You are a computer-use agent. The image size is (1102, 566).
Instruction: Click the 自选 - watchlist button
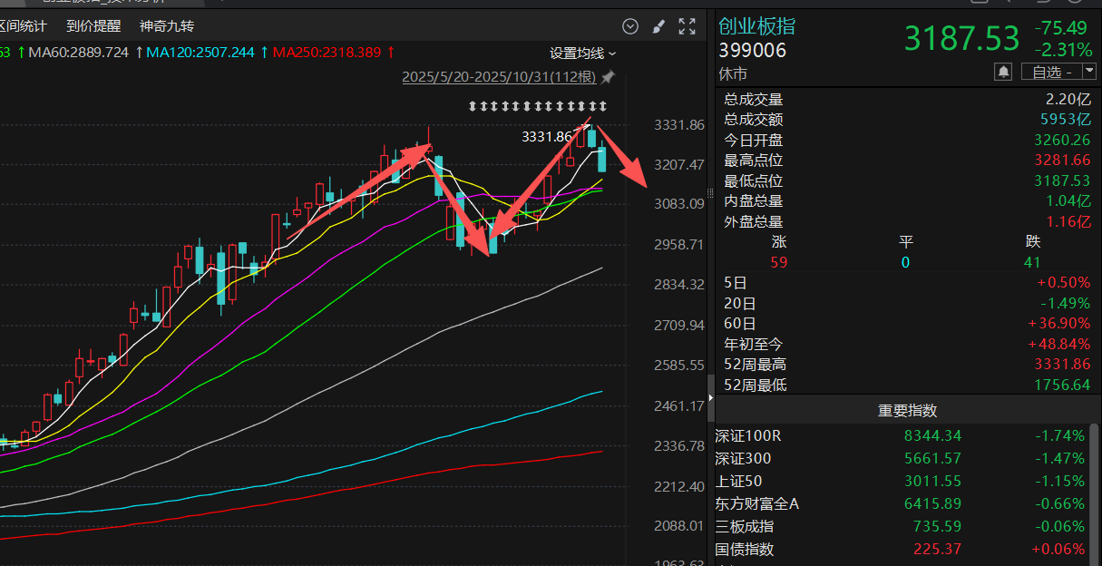(x=1048, y=71)
